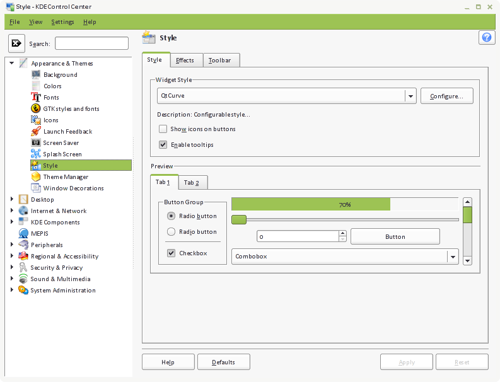The width and height of the screenshot is (500, 382).
Task: Enable Show icons on buttons checkbox
Action: tap(163, 129)
